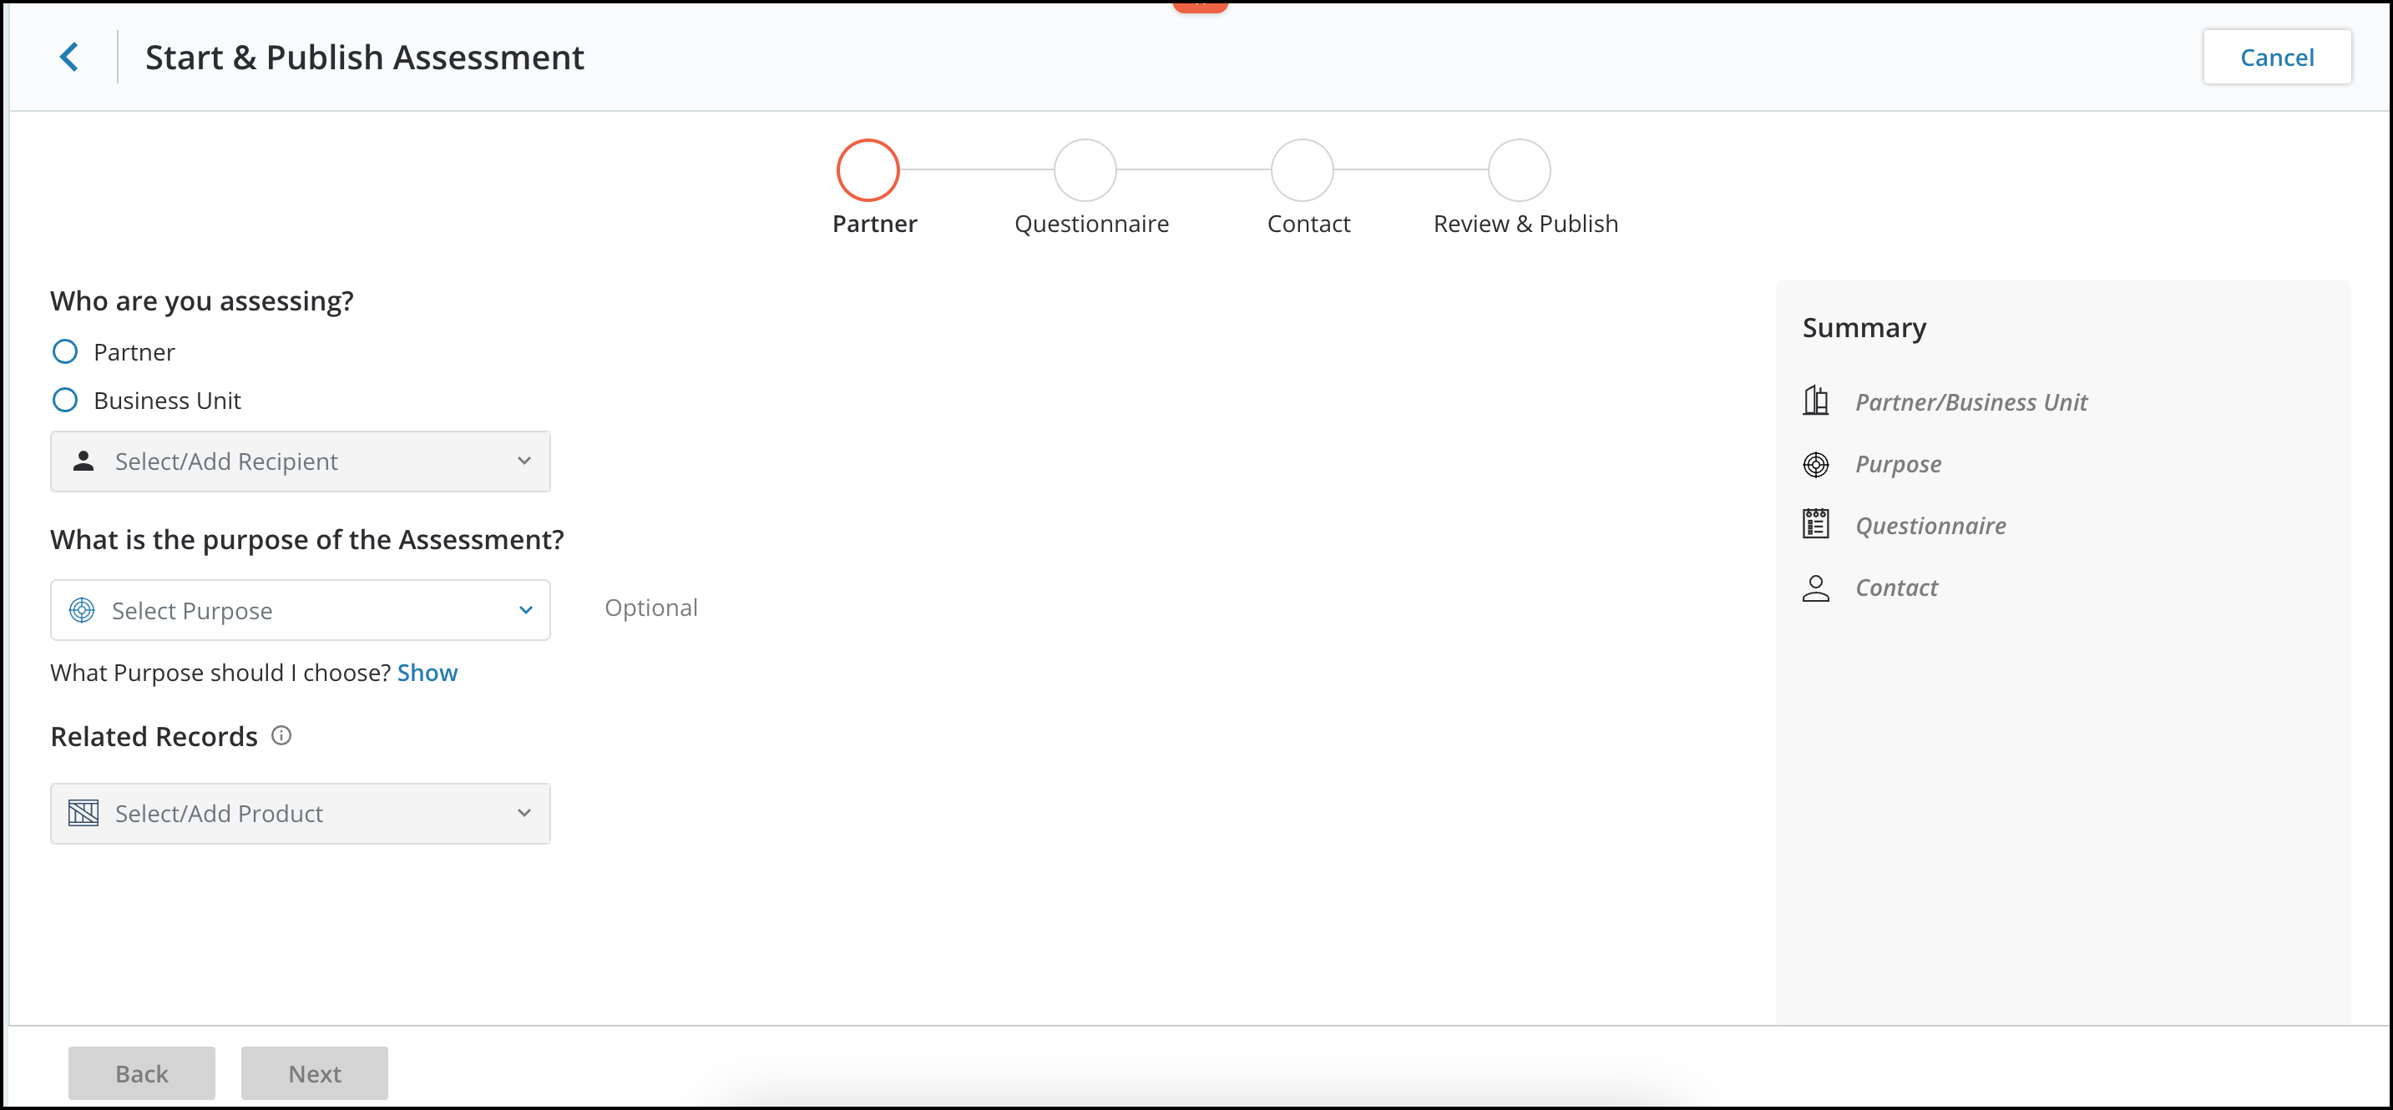Screen dimensions: 2393x1110
Task: Click the Questionnaire checklist icon in Summary
Action: pyautogui.click(x=1815, y=525)
